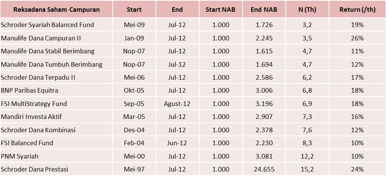This screenshot has height=178, width=386.
Task: Click the BNP Paribas Equitra cell
Action: click(x=29, y=90)
